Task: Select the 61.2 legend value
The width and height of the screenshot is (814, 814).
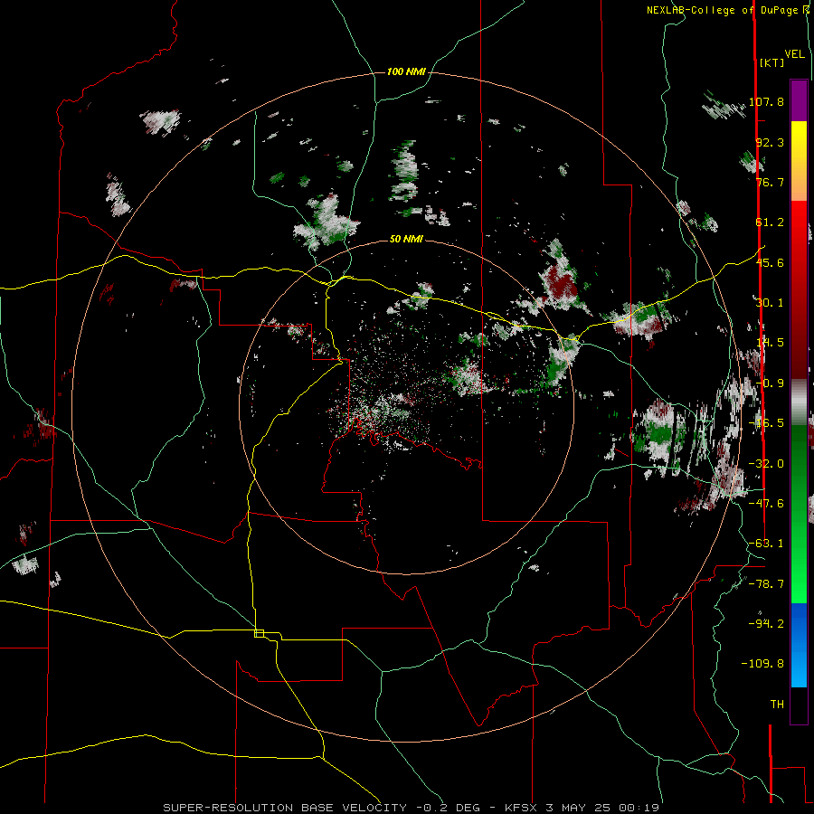Action: pyautogui.click(x=770, y=222)
